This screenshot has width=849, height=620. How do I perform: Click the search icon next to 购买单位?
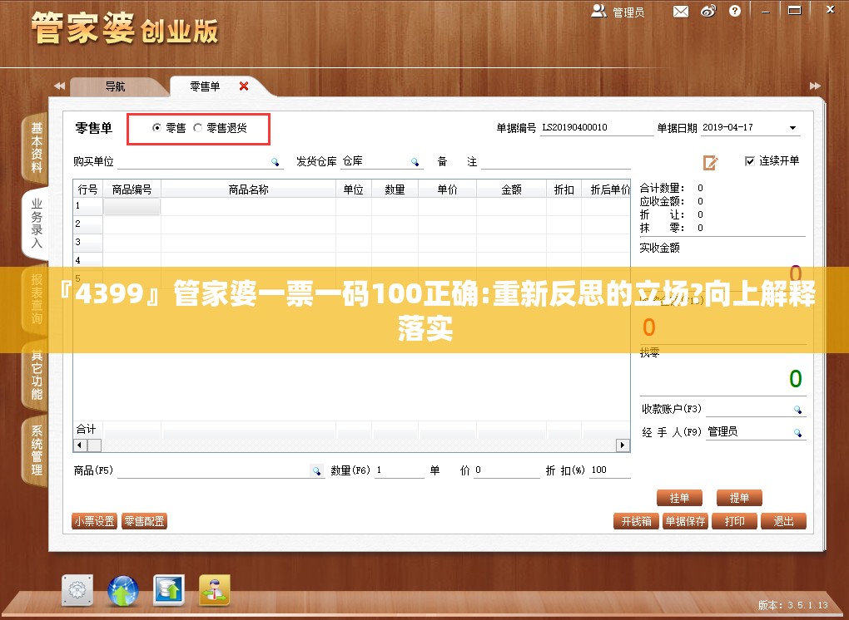click(275, 161)
